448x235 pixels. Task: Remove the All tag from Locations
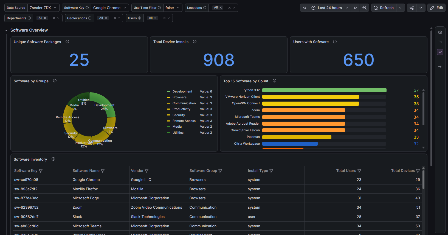pyautogui.click(x=221, y=8)
